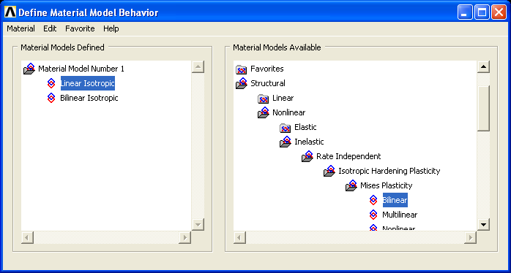Select the Inelastic label
Viewport: 511px width, 273px height.
pyautogui.click(x=309, y=142)
